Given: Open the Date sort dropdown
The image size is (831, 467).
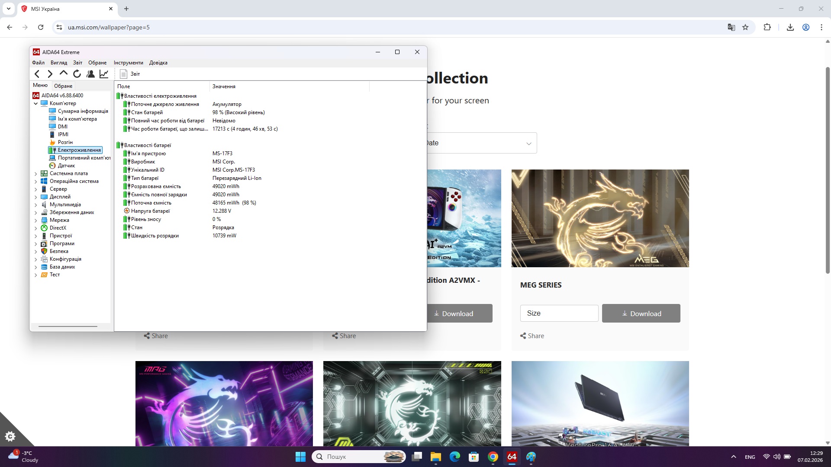Looking at the screenshot, I should pyautogui.click(x=480, y=143).
